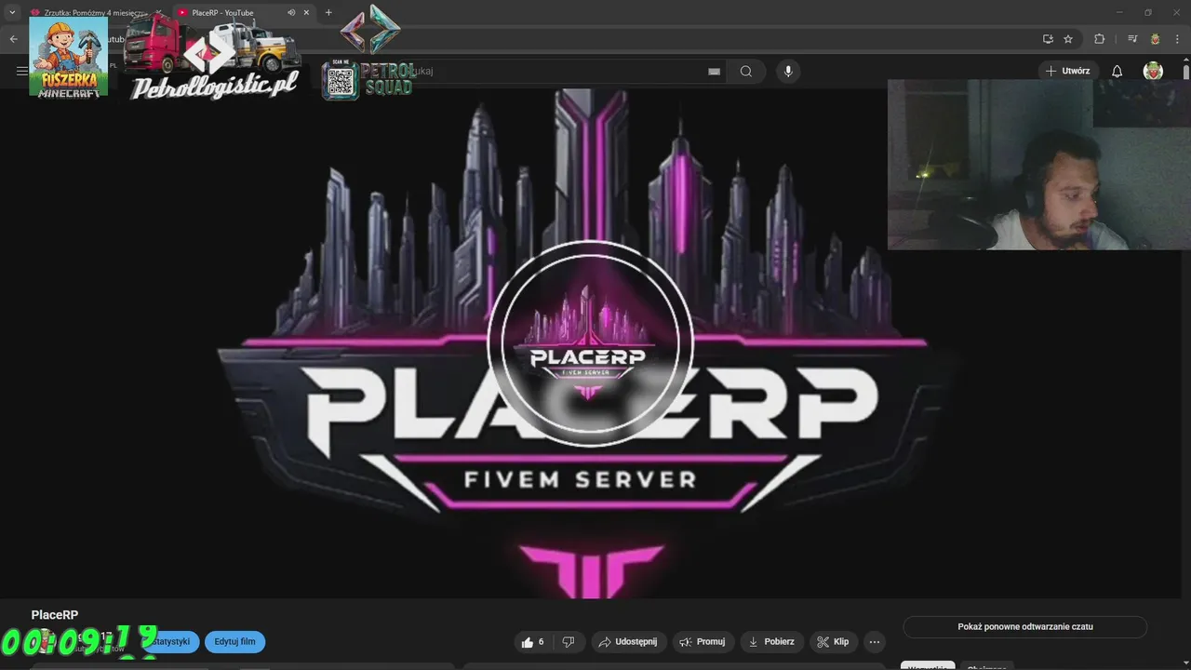The width and height of the screenshot is (1191, 670).
Task: Click the PlaceRP video title text
Action: click(55, 615)
